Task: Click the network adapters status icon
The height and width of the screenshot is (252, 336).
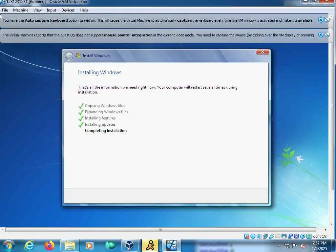Action: 265,236
